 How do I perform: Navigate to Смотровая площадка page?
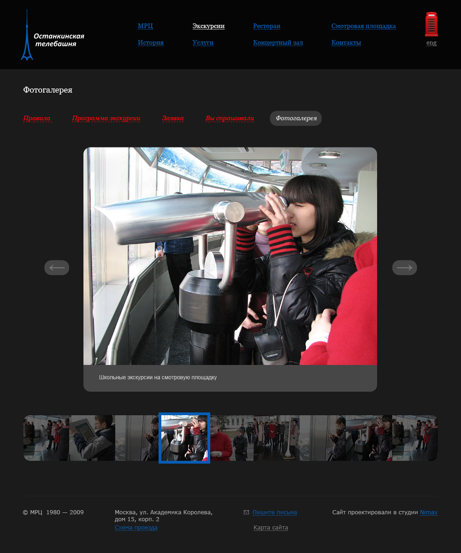click(363, 26)
